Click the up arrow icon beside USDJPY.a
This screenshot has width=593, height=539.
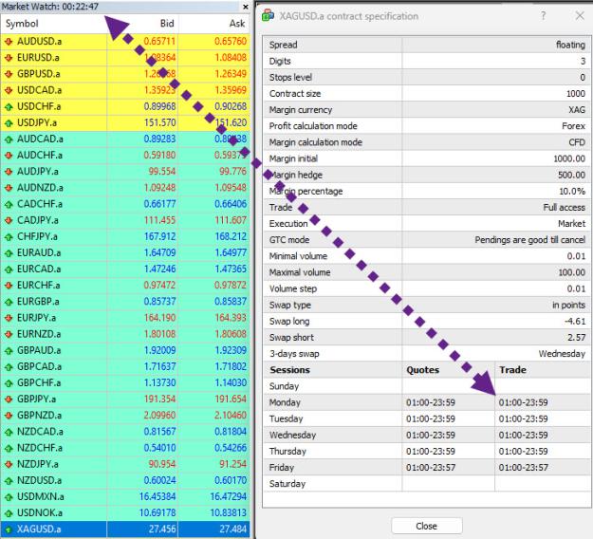9,122
